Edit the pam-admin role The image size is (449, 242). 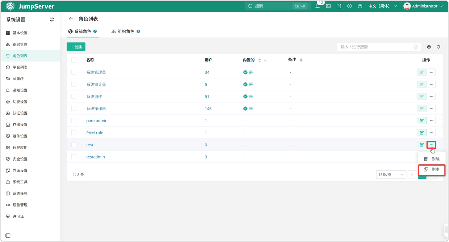tap(421, 121)
